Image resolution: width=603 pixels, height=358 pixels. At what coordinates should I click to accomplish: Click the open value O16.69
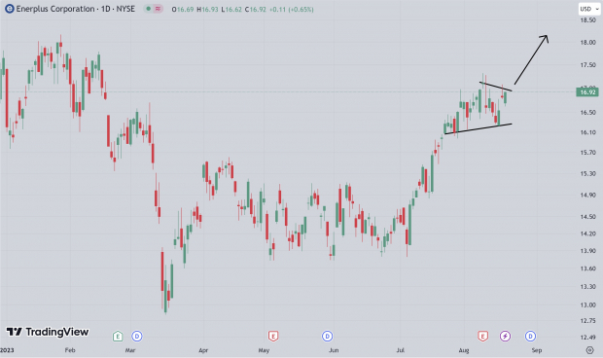pos(183,9)
